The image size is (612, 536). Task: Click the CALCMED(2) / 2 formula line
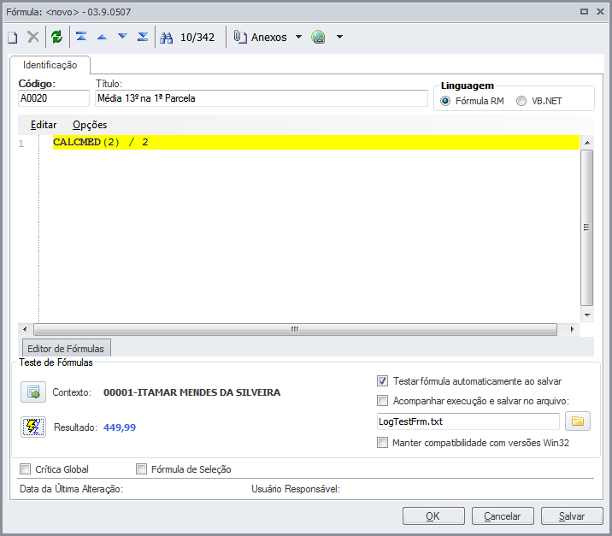[x=315, y=142]
